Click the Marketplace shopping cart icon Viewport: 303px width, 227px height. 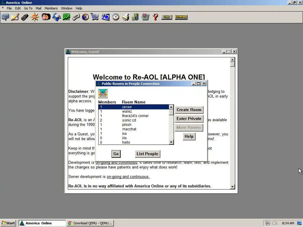(95, 17)
